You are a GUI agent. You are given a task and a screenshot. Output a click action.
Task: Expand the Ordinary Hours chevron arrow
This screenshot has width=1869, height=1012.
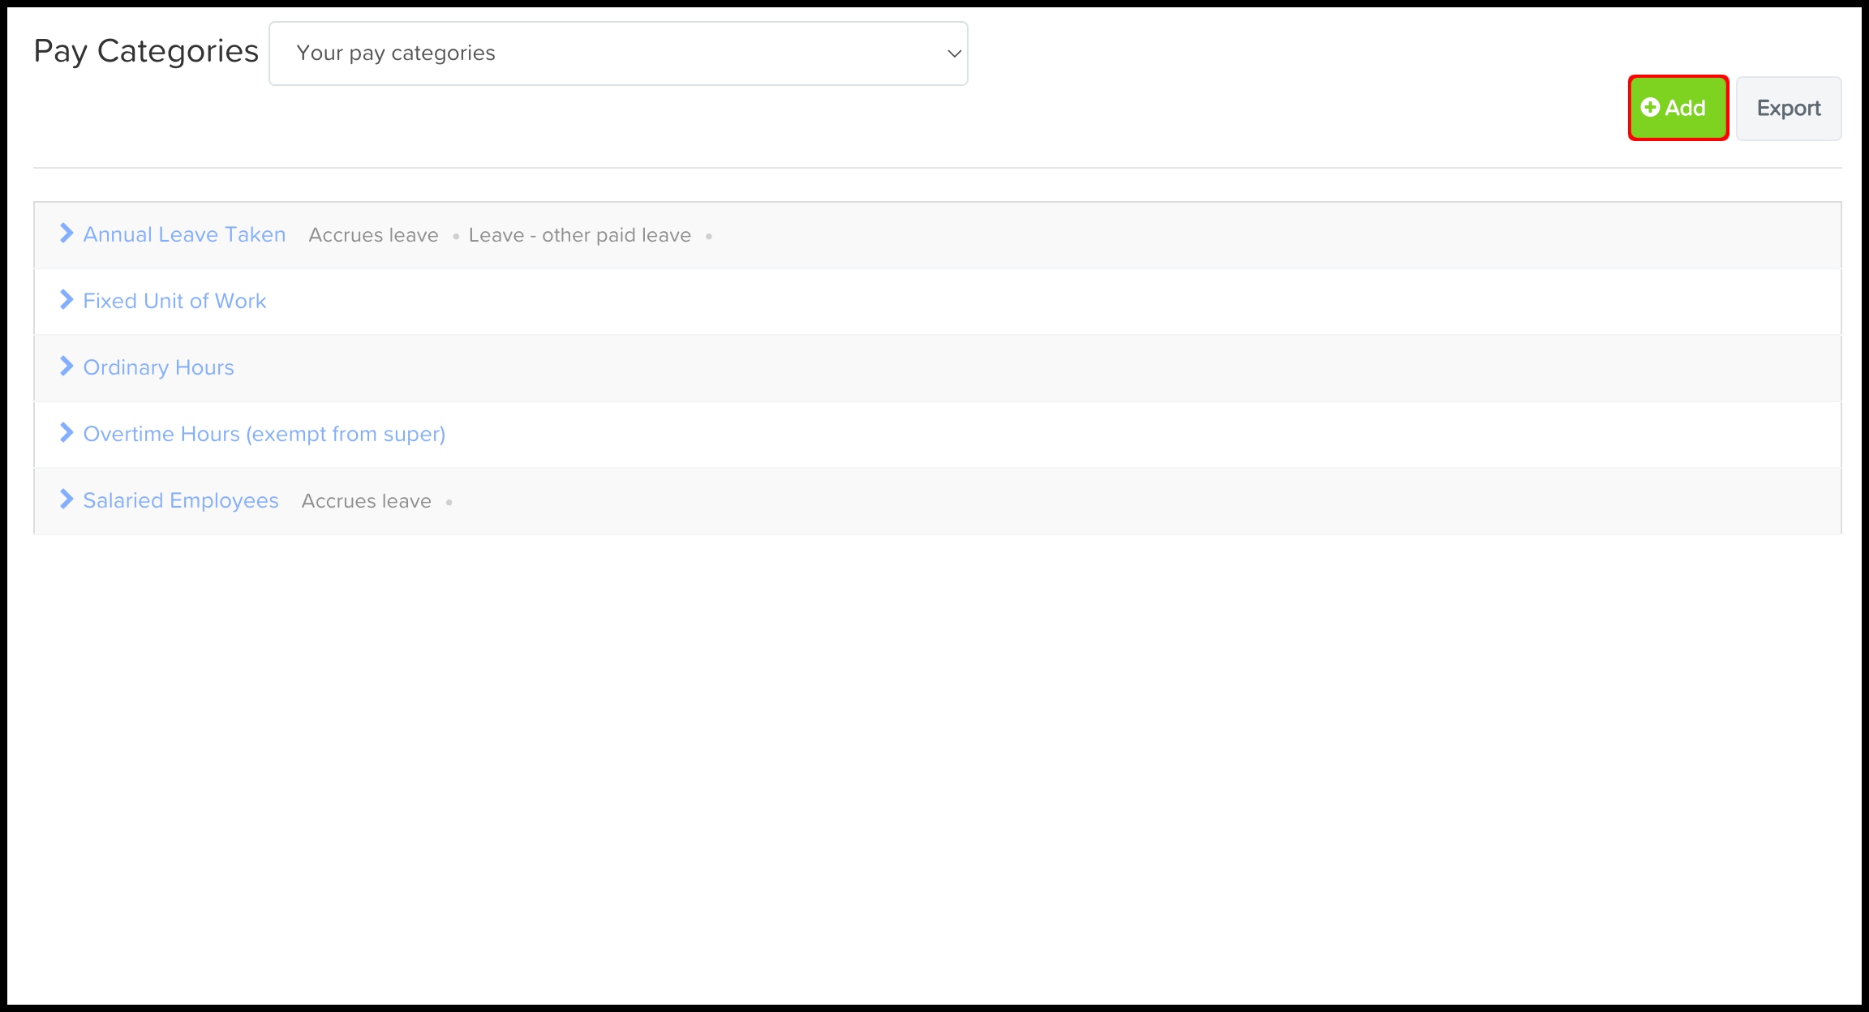pos(67,367)
